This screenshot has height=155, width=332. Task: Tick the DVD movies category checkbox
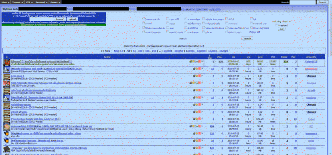click(x=251, y=23)
